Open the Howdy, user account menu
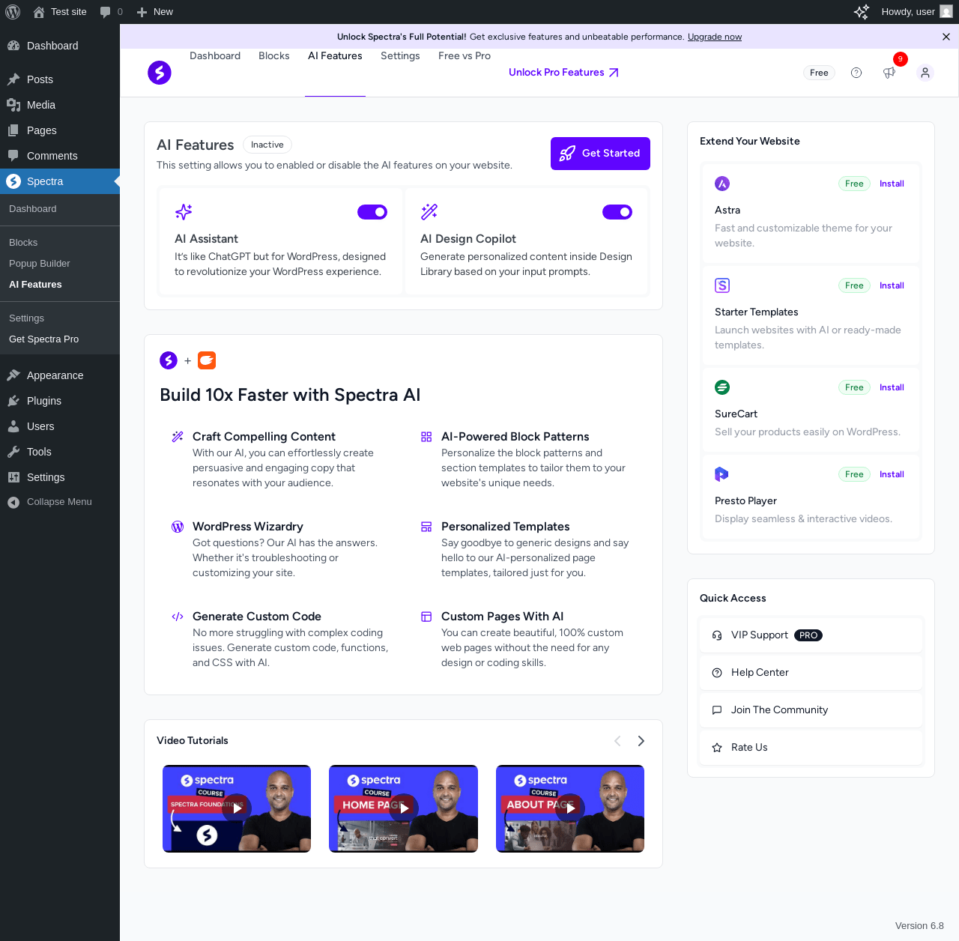The width and height of the screenshot is (959, 941). pos(916,12)
